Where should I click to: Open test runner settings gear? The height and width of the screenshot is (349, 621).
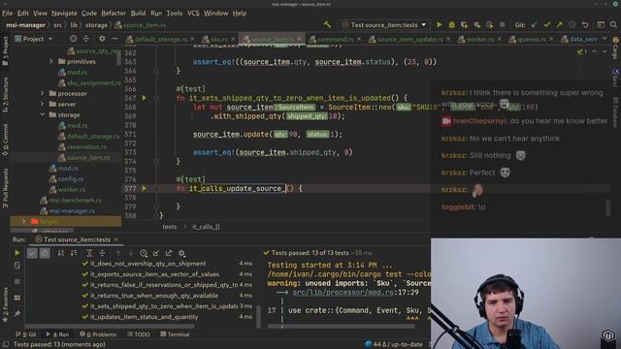(181, 253)
